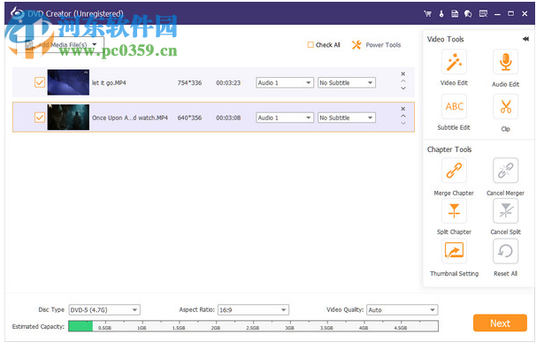Click the Video Tools panel heading
The height and width of the screenshot is (350, 544).
[446, 39]
